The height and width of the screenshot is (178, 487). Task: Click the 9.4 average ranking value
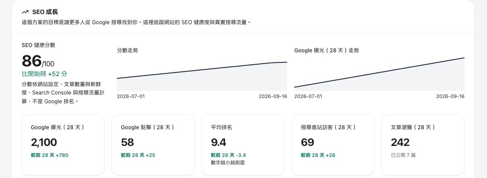coord(218,142)
